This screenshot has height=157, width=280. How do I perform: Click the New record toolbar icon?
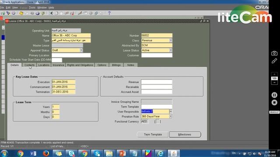click(x=3, y=14)
